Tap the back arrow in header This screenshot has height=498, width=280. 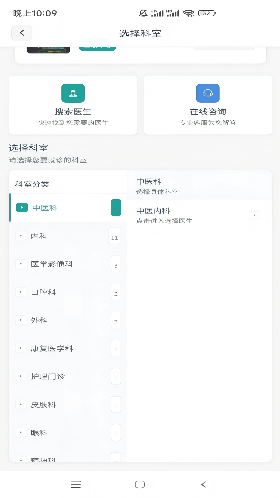22,33
